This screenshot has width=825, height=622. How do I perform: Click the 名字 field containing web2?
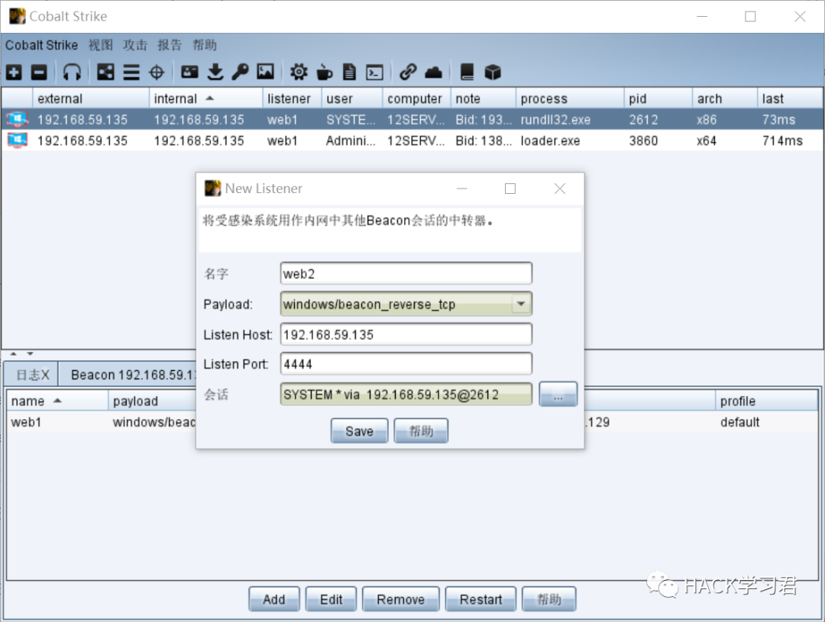point(406,273)
